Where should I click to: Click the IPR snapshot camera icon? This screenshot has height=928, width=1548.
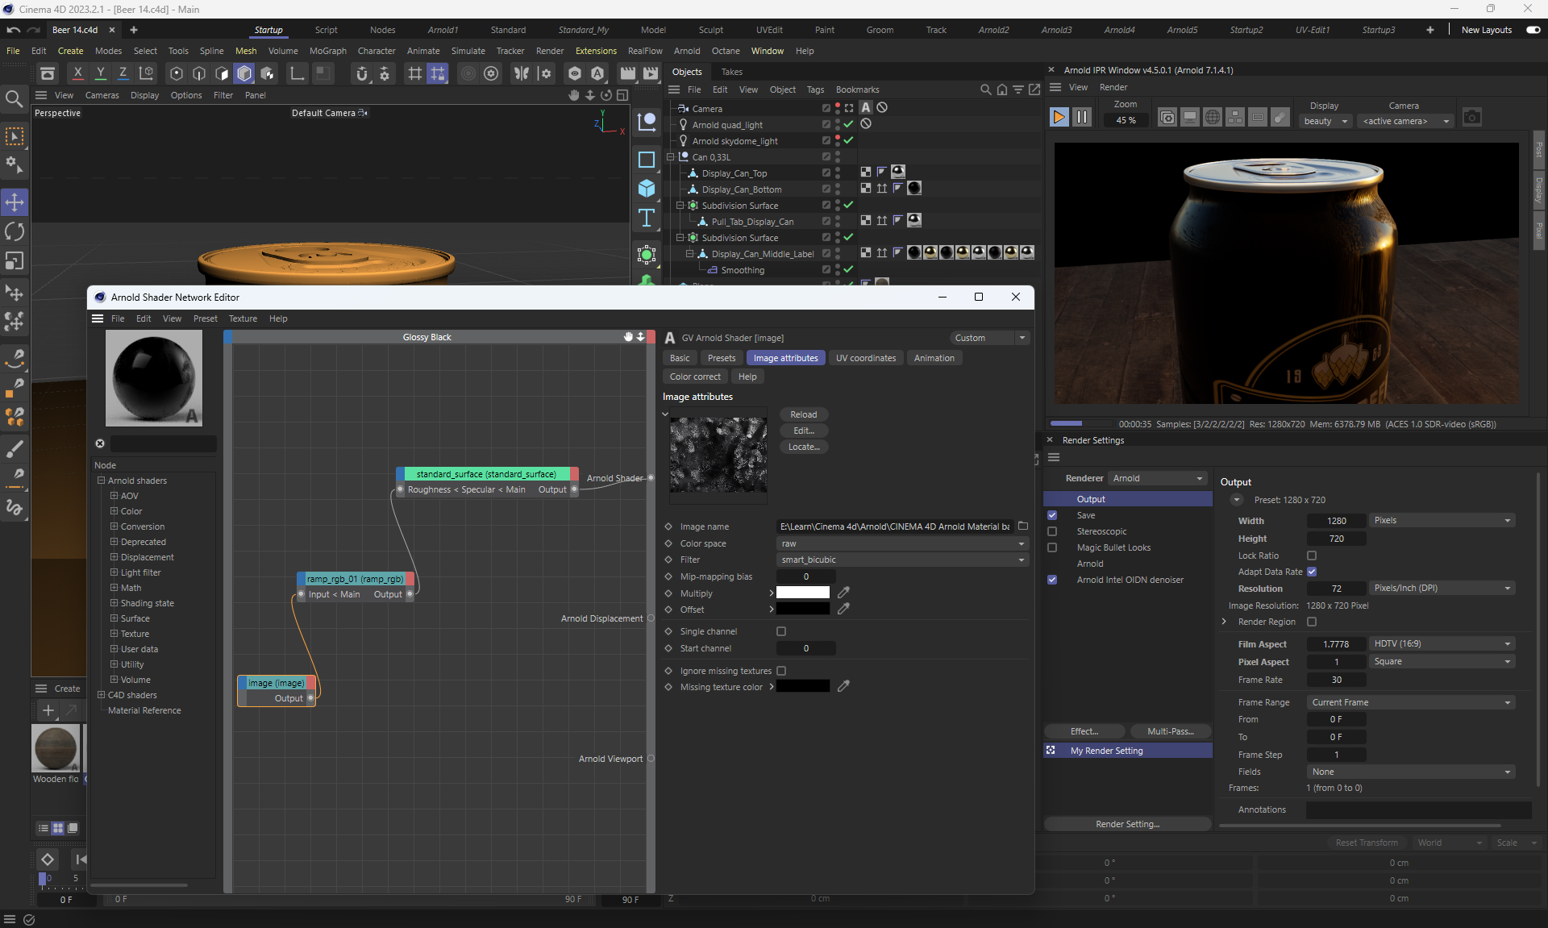[1471, 118]
